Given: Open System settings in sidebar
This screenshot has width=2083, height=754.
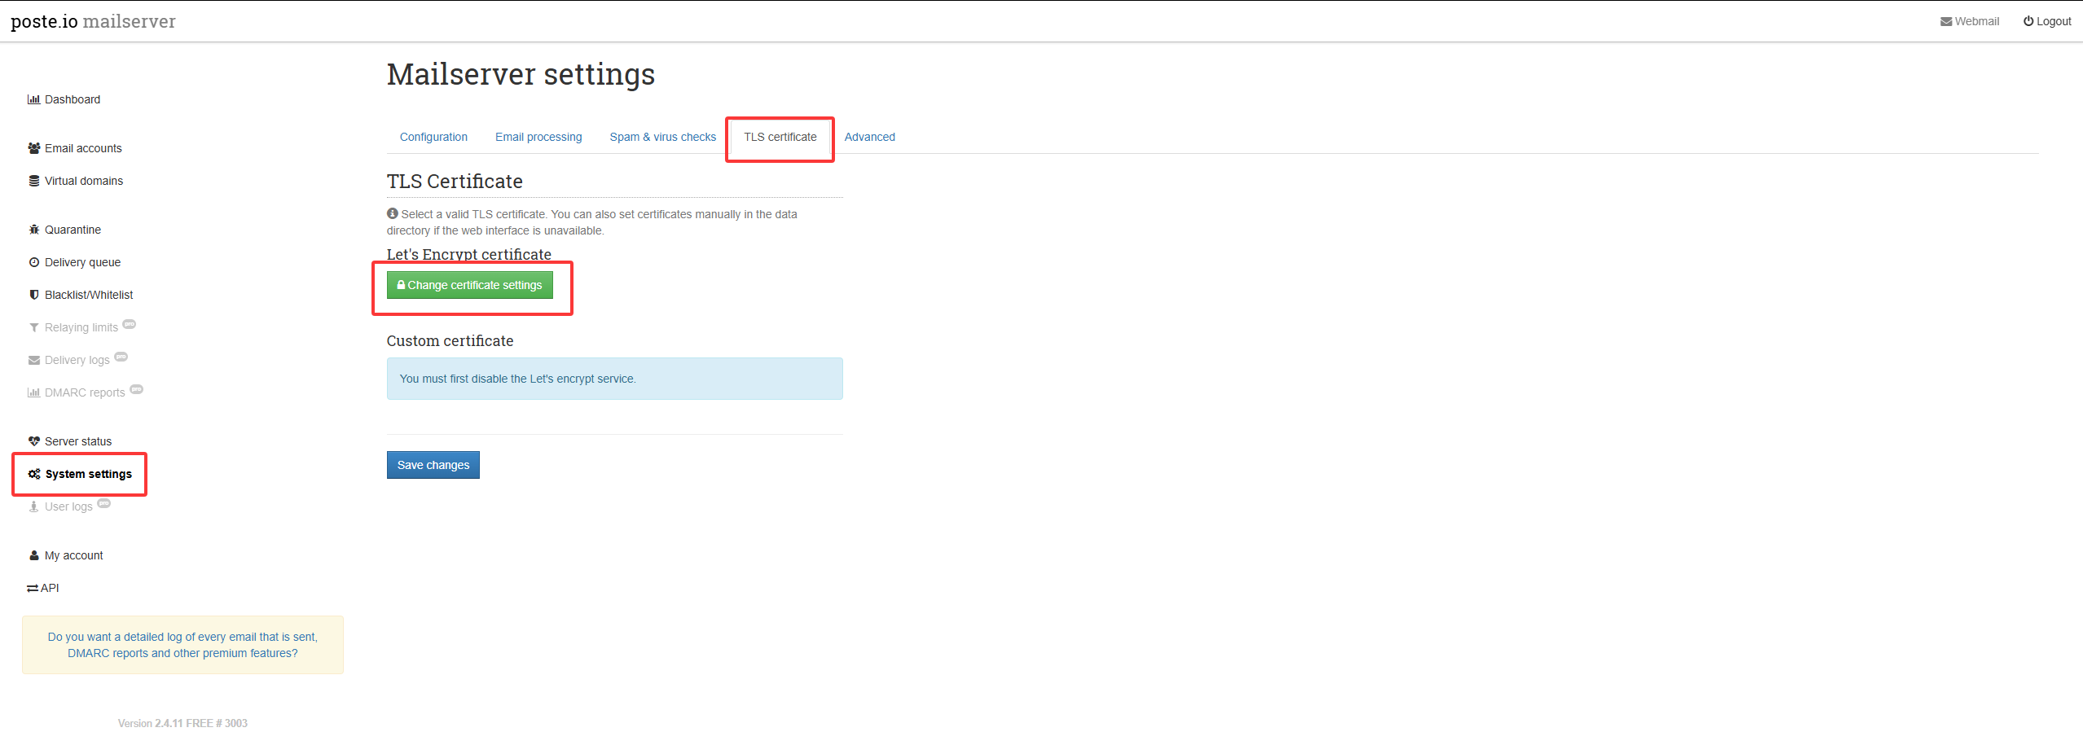Looking at the screenshot, I should (x=80, y=474).
